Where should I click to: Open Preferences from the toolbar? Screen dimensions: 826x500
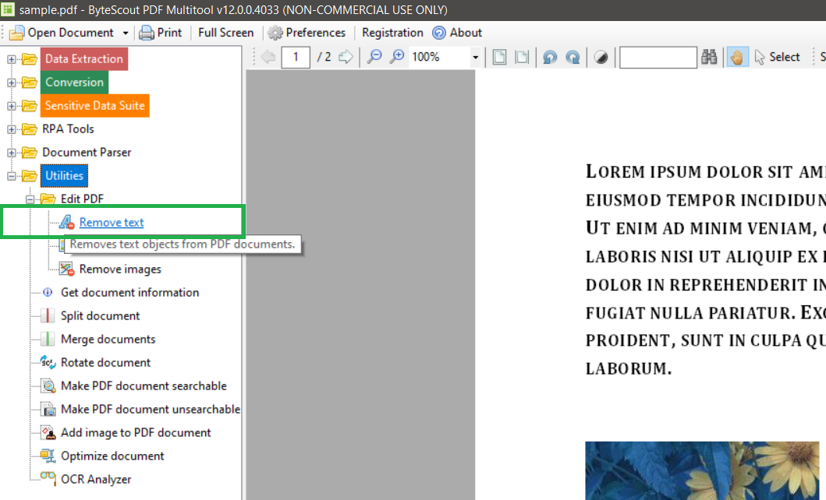(307, 33)
